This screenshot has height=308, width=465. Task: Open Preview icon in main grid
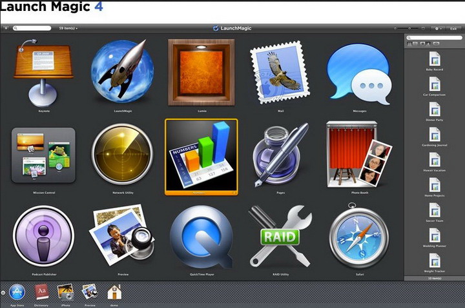point(122,235)
